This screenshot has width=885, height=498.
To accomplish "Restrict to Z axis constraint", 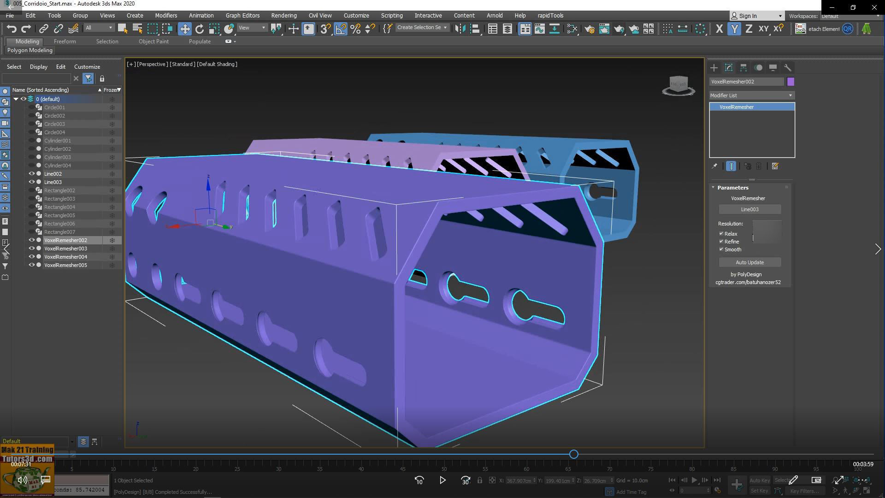I will [x=749, y=29].
